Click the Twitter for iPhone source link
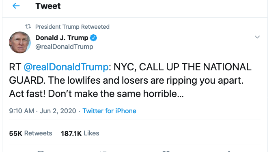Screen dimensions: 280x152 (109, 111)
